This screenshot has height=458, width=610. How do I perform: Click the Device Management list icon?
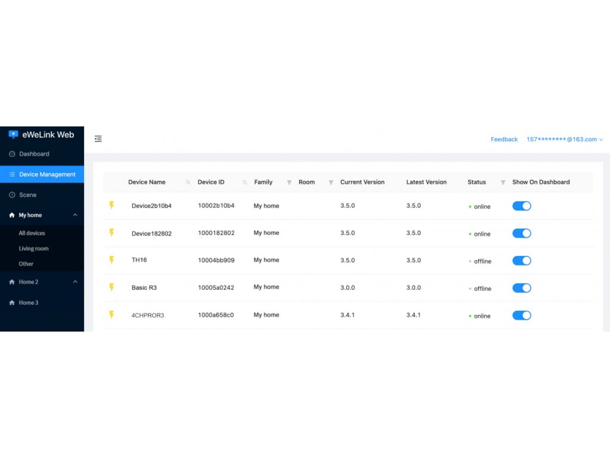tap(12, 175)
